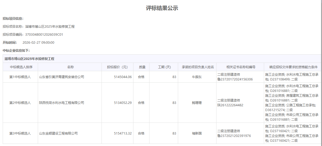Click the 相关证书名称和编号 column header
This screenshot has height=146, width=322.
[241, 67]
